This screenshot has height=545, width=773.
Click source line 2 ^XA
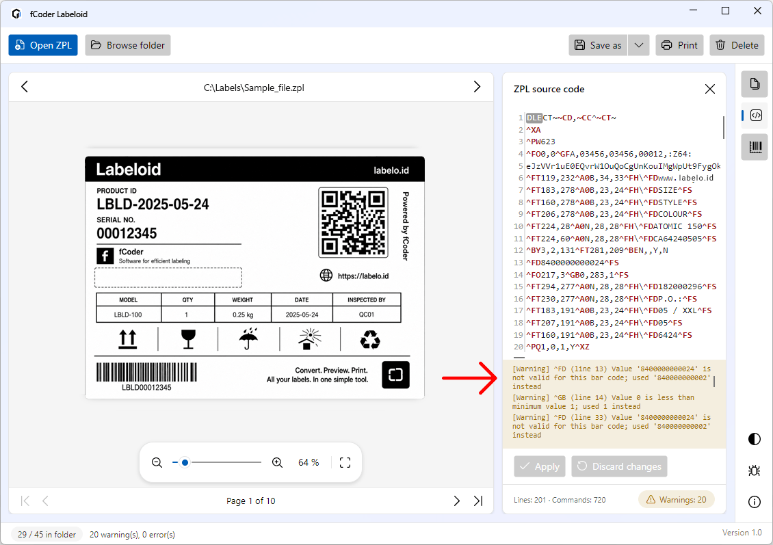(534, 130)
